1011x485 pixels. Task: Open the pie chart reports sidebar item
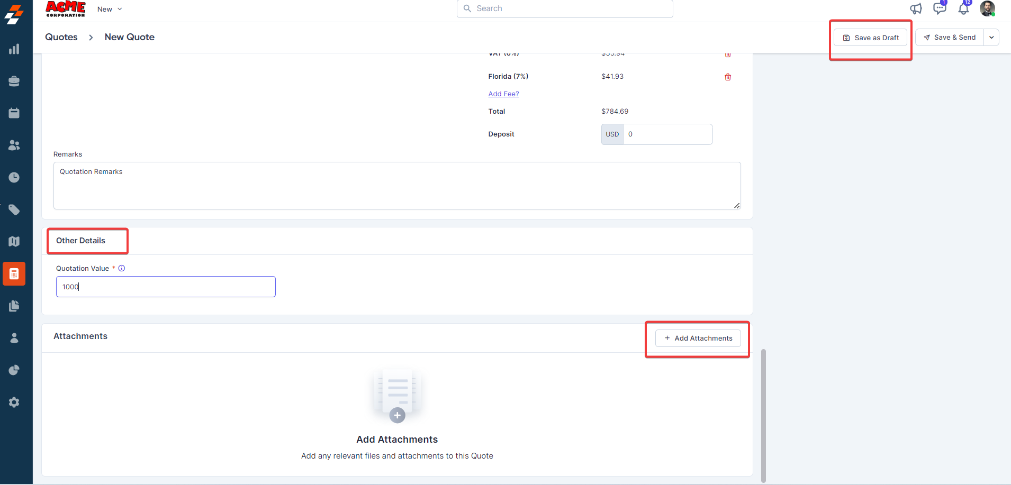tap(14, 370)
